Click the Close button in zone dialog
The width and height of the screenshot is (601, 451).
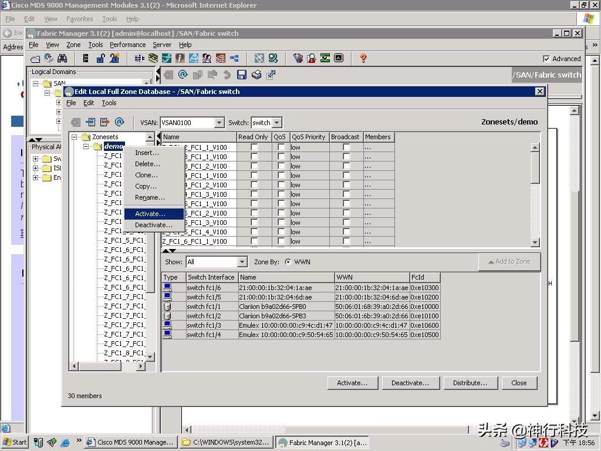pos(519,383)
